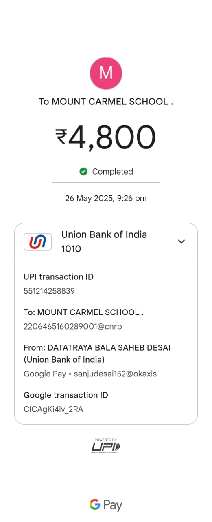Click the sanjudesai152@okaxis UPI address
Viewport: 212px width, 522px height.
pyautogui.click(x=115, y=374)
